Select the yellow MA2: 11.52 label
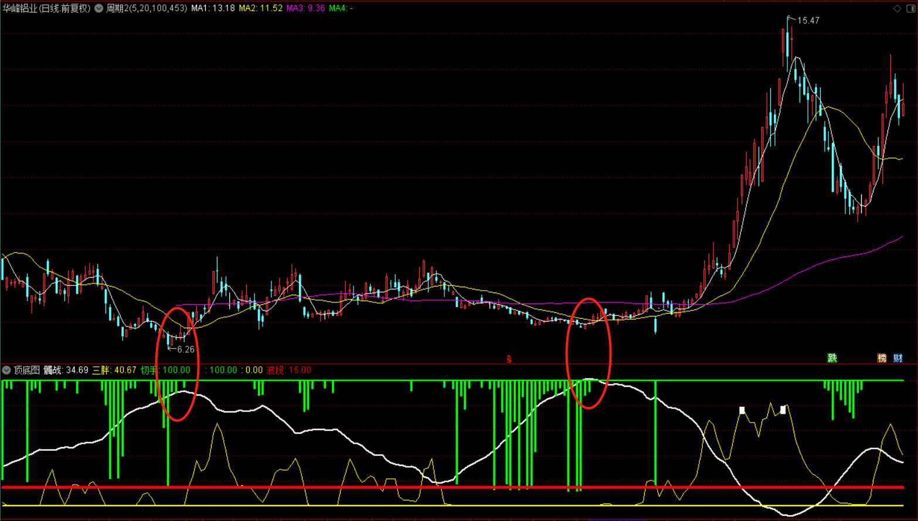Image resolution: width=918 pixels, height=521 pixels. coord(260,8)
